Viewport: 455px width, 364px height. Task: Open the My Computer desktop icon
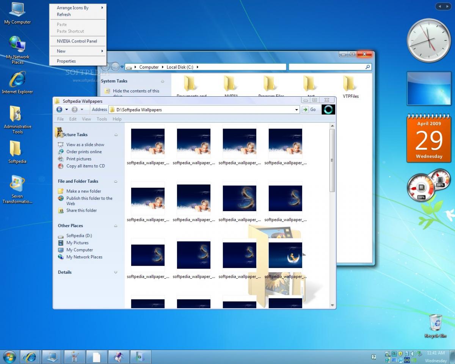tap(17, 13)
